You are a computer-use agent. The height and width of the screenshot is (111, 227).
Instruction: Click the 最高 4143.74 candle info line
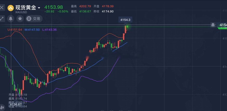pos(18,99)
